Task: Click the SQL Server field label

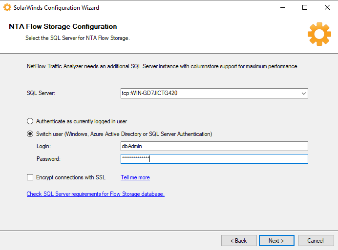Action: (x=41, y=93)
